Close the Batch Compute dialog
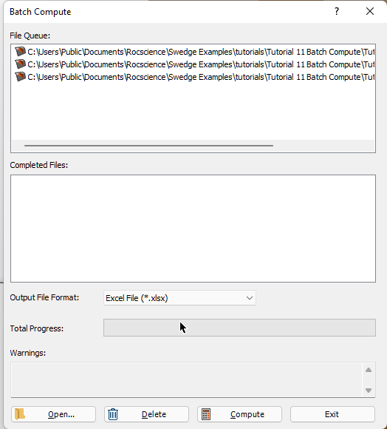The image size is (387, 429). click(370, 11)
